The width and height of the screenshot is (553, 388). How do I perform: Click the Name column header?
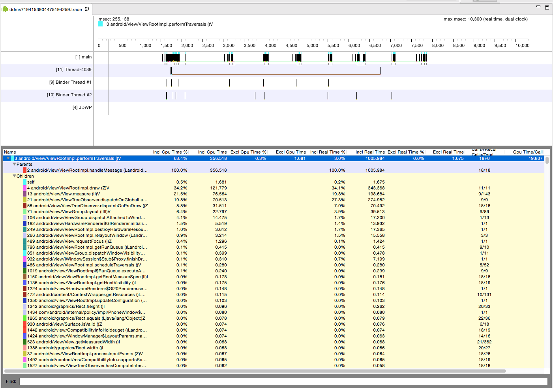click(x=10, y=152)
